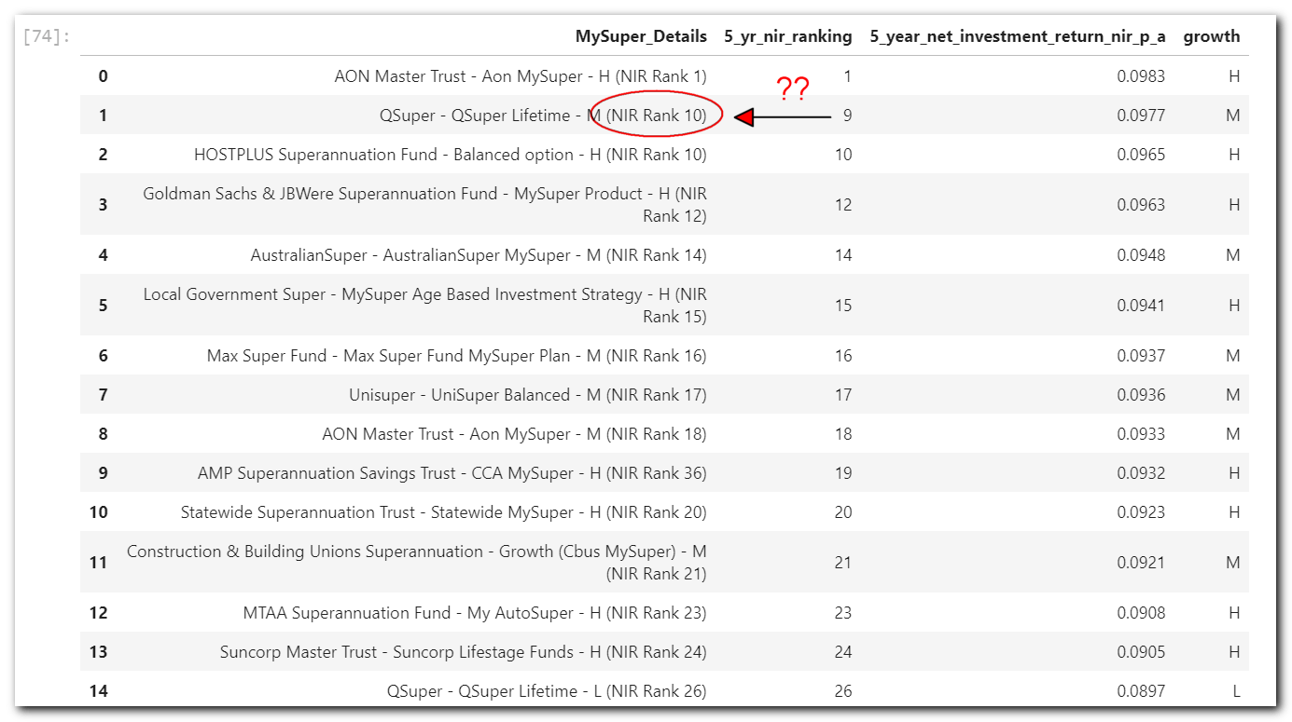This screenshot has height=722, width=1292.
Task: Click the 5_yr_nir_ranking column header
Action: (787, 37)
